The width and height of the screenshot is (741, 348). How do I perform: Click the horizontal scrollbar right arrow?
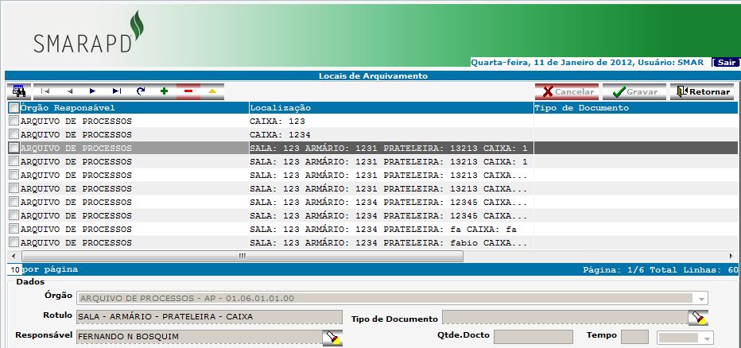point(731,256)
